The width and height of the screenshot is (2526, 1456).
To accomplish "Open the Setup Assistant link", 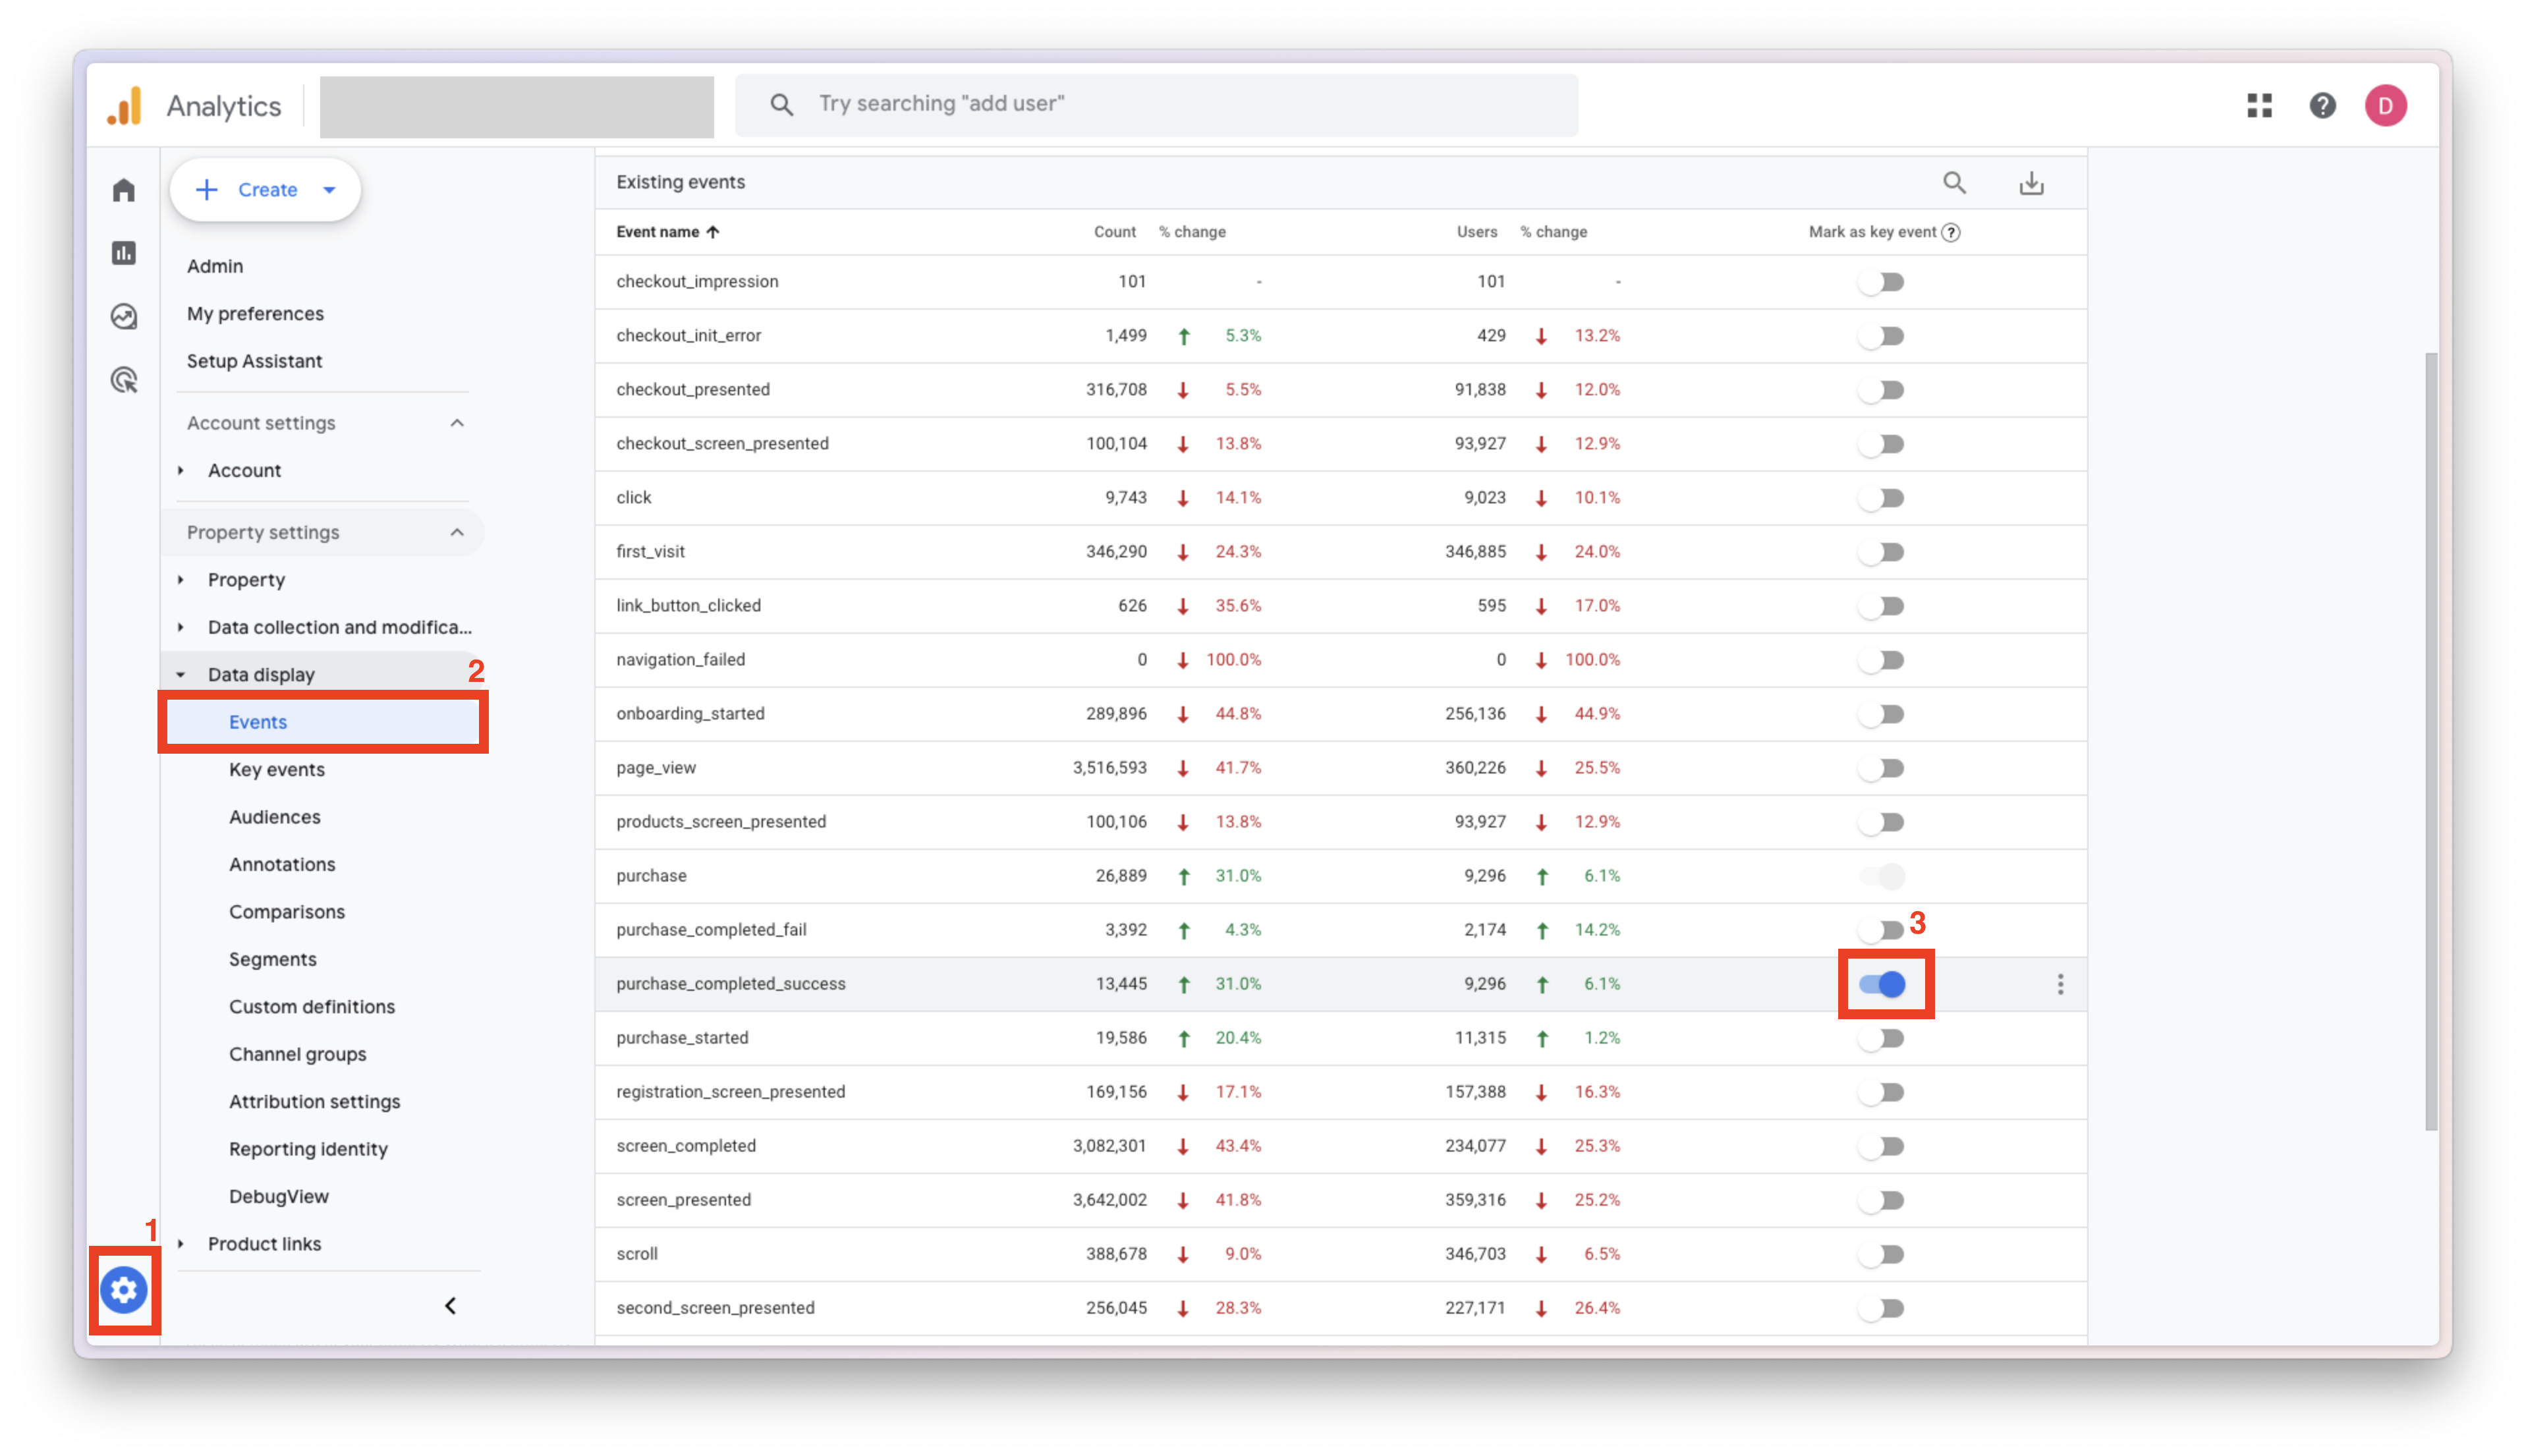I will (x=254, y=361).
